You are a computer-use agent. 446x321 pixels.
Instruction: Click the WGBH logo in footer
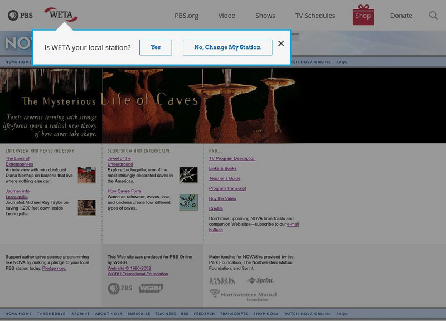coord(151,288)
